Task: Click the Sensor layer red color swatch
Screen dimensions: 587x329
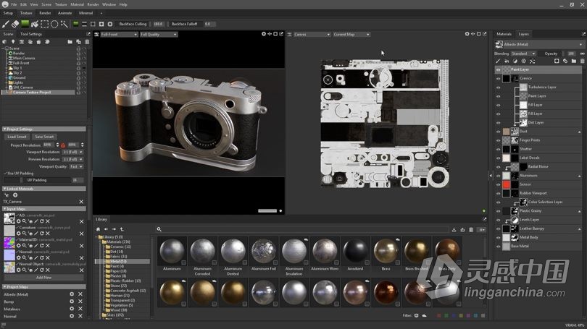Action: coord(506,184)
